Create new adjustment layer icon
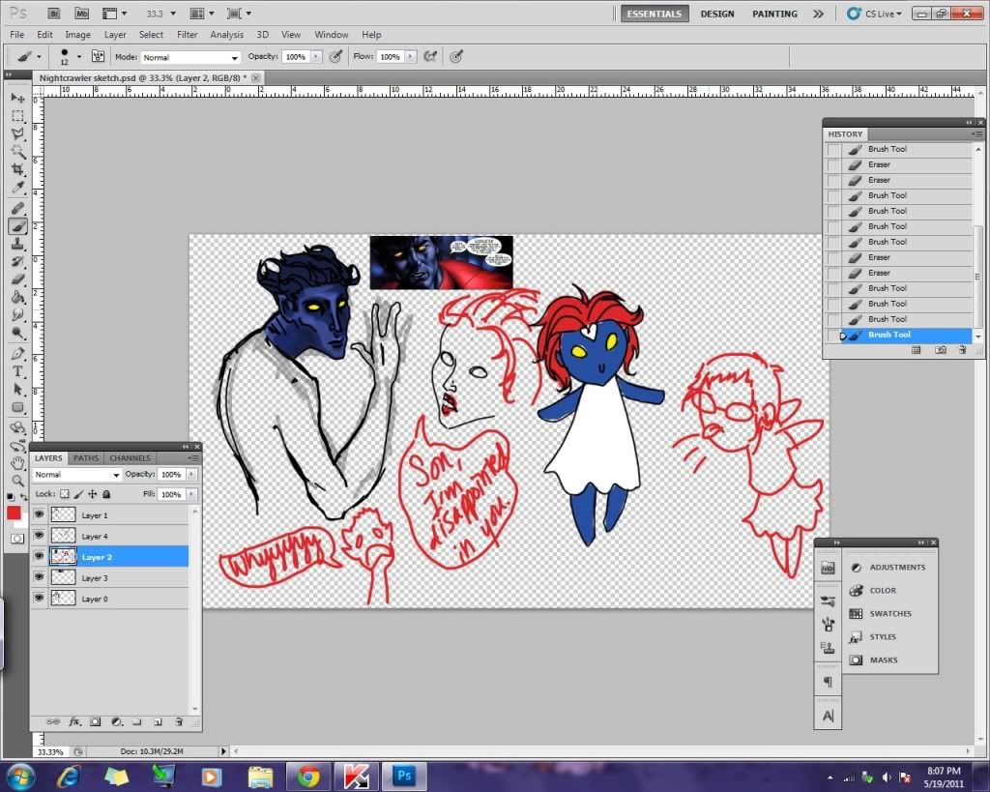 [116, 721]
